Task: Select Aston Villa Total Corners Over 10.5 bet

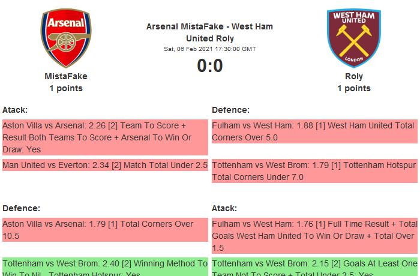Action: [x=105, y=230]
